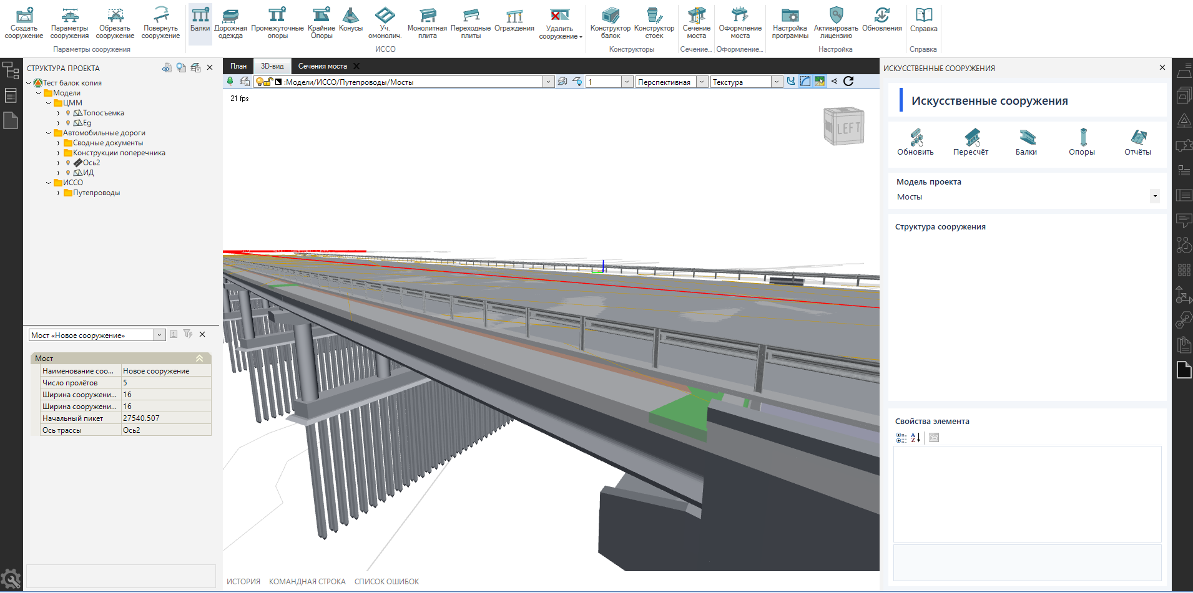Toggle the categorized view in Свойства элемента
Viewport: 1193px width, 593px height.
901,438
